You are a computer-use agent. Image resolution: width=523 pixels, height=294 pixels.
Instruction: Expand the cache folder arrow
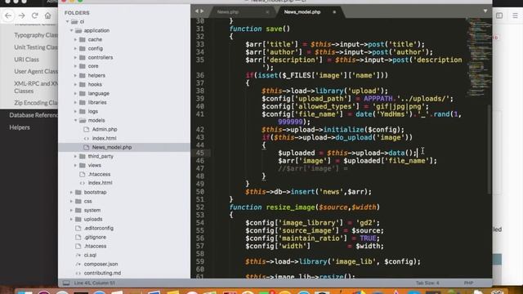(75, 40)
